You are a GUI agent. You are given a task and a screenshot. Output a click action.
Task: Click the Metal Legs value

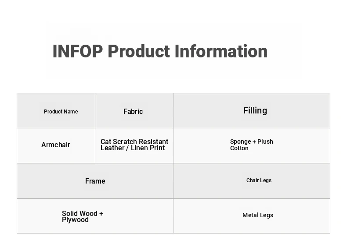pos(258,216)
